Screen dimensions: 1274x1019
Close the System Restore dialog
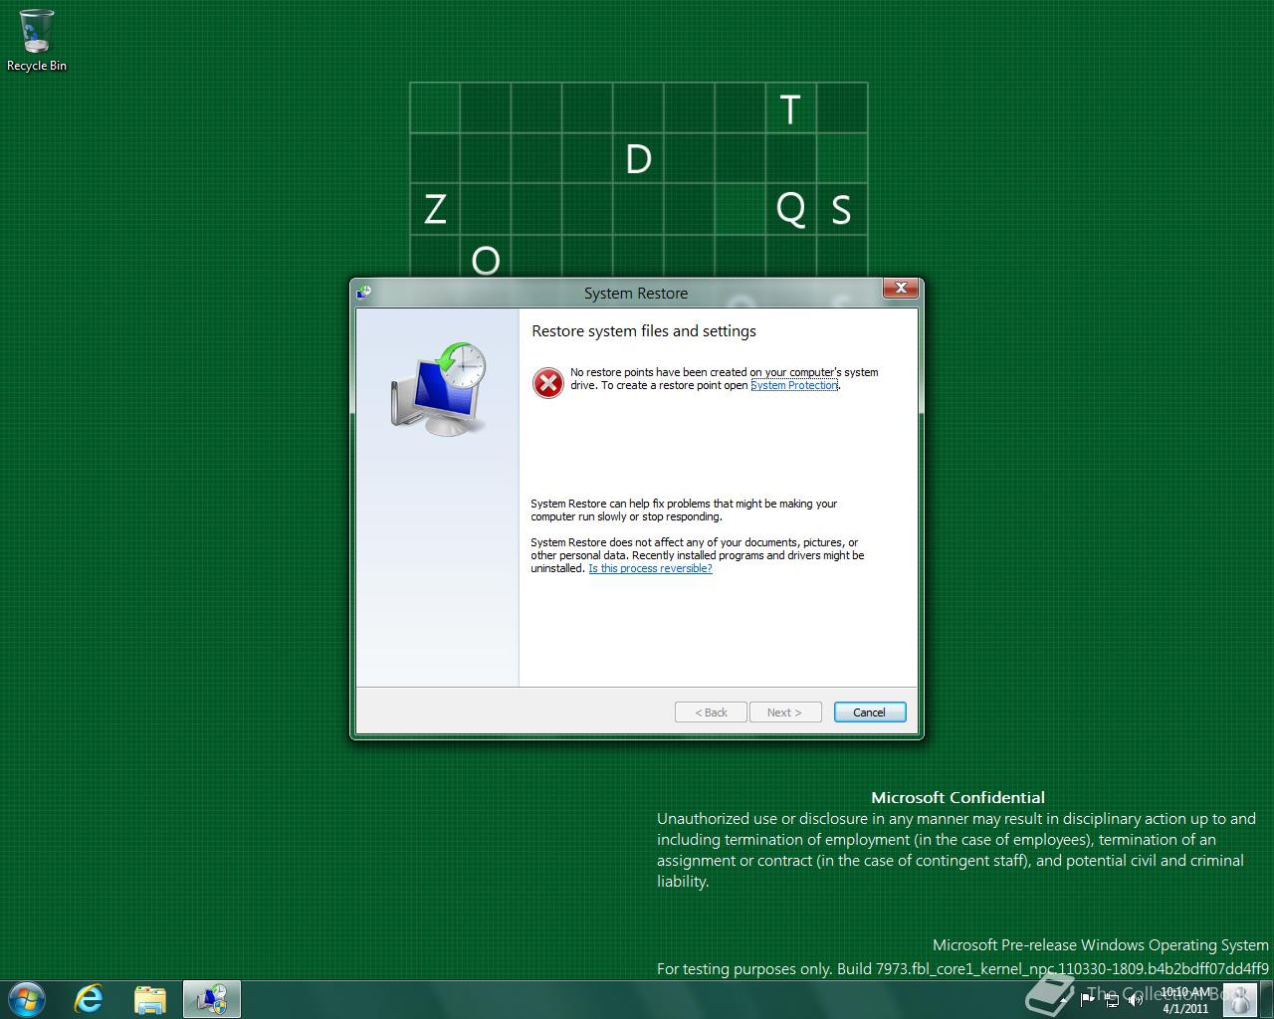point(900,288)
